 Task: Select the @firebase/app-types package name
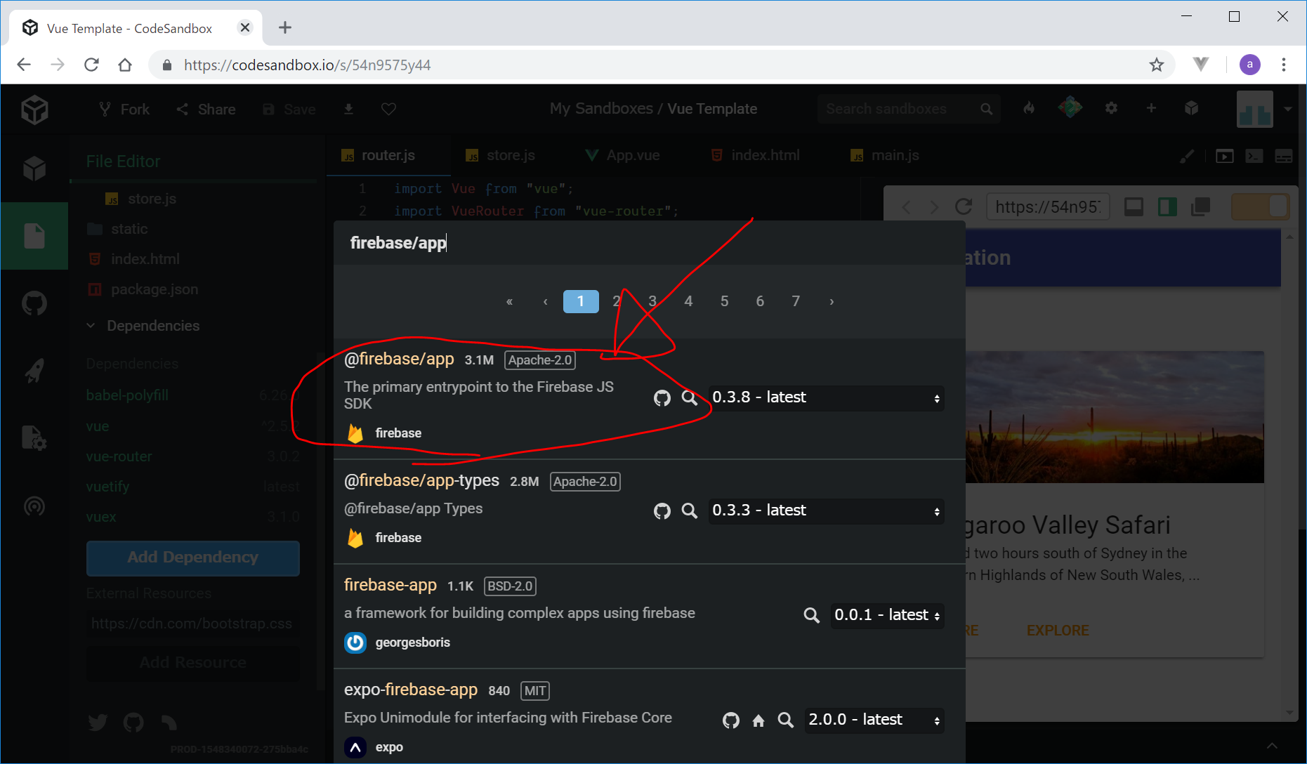click(x=421, y=480)
